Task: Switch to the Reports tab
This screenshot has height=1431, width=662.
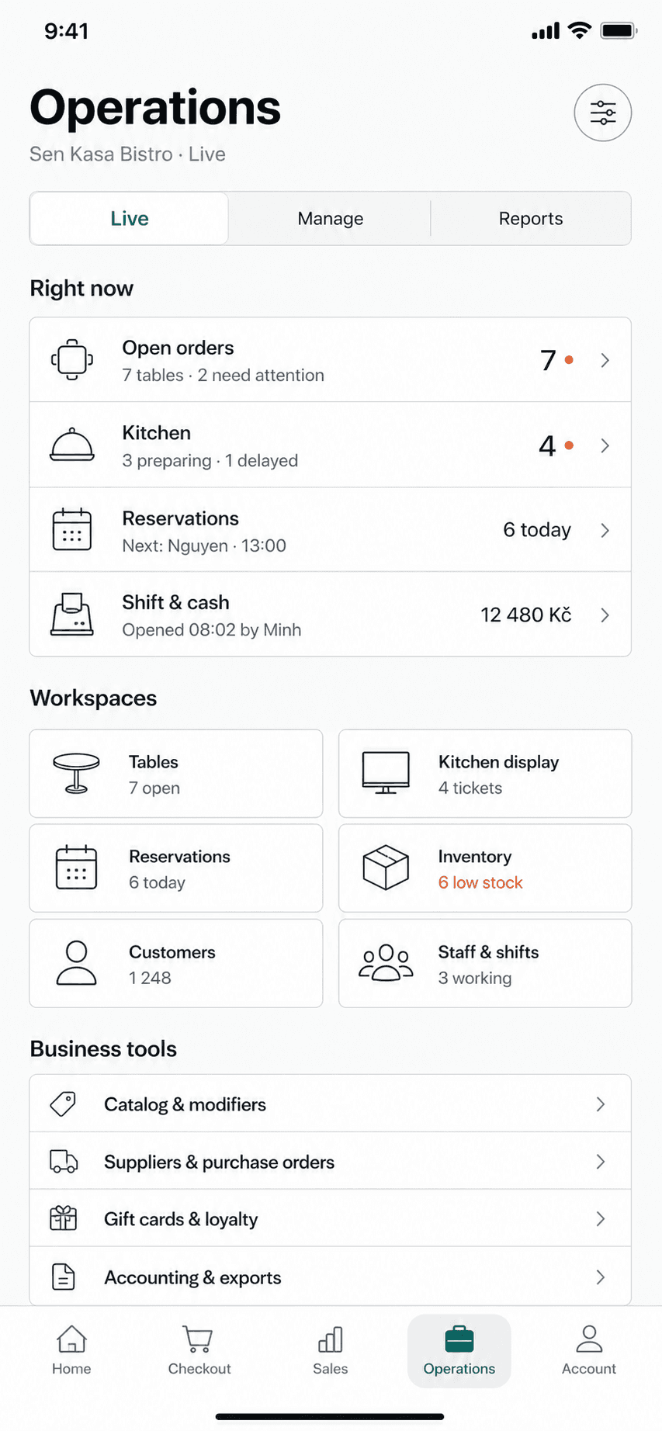Action: click(531, 219)
